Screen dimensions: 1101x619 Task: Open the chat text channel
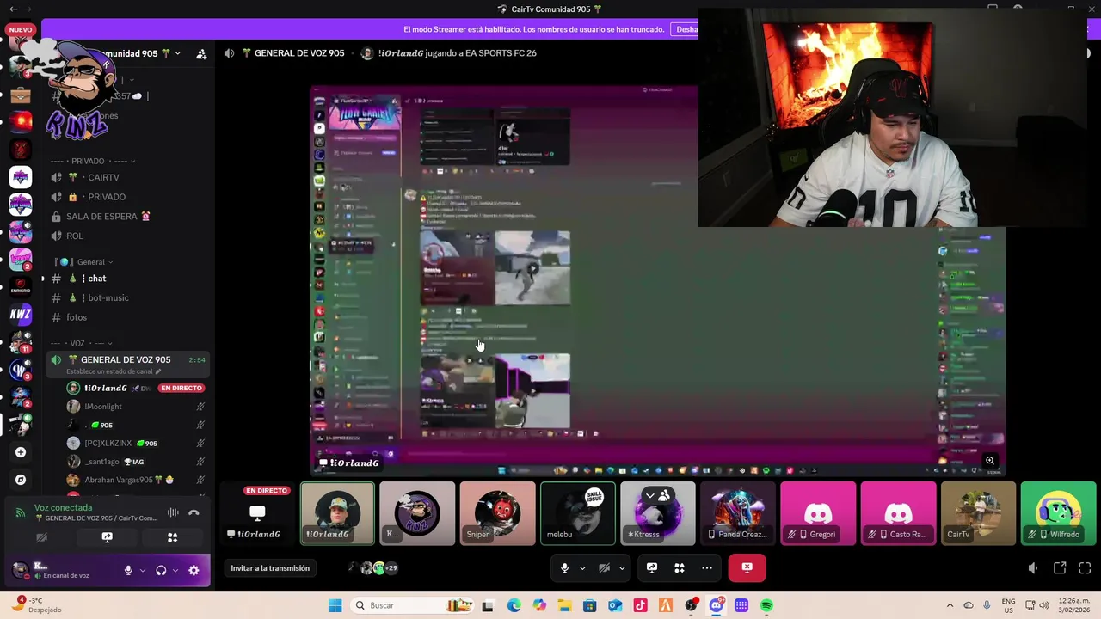point(127,279)
